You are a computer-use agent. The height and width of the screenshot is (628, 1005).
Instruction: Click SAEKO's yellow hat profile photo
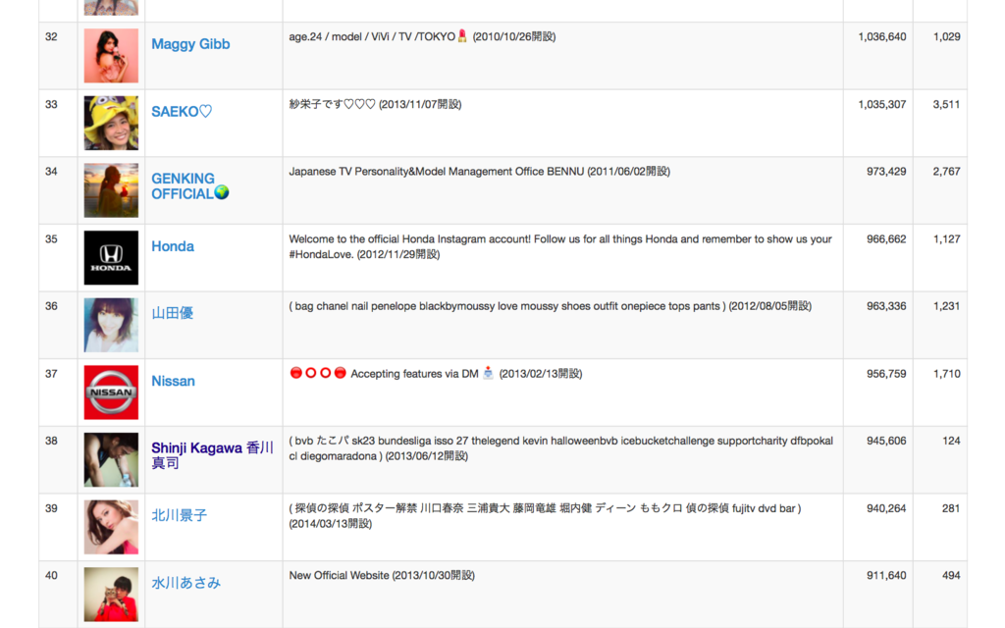click(111, 123)
